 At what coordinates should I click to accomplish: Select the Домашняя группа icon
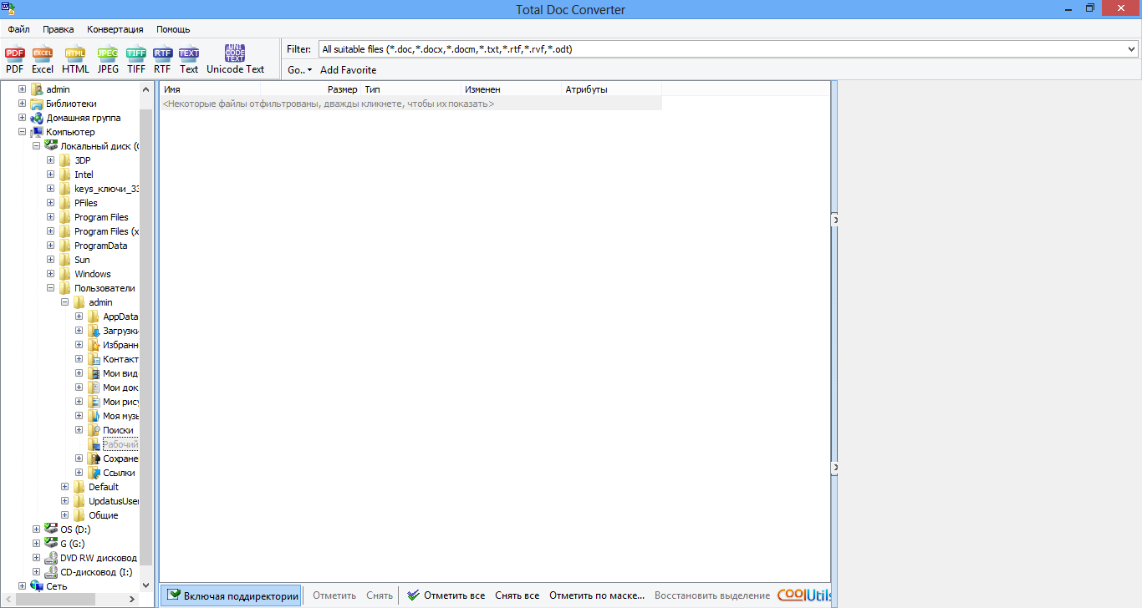tap(37, 118)
